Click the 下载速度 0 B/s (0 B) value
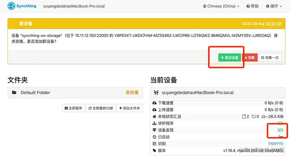 point(274,103)
